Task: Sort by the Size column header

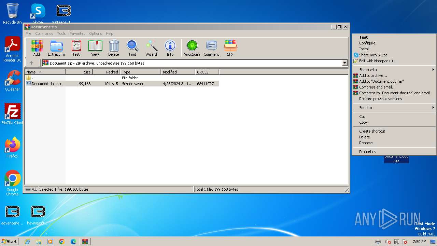Action: tap(79, 72)
